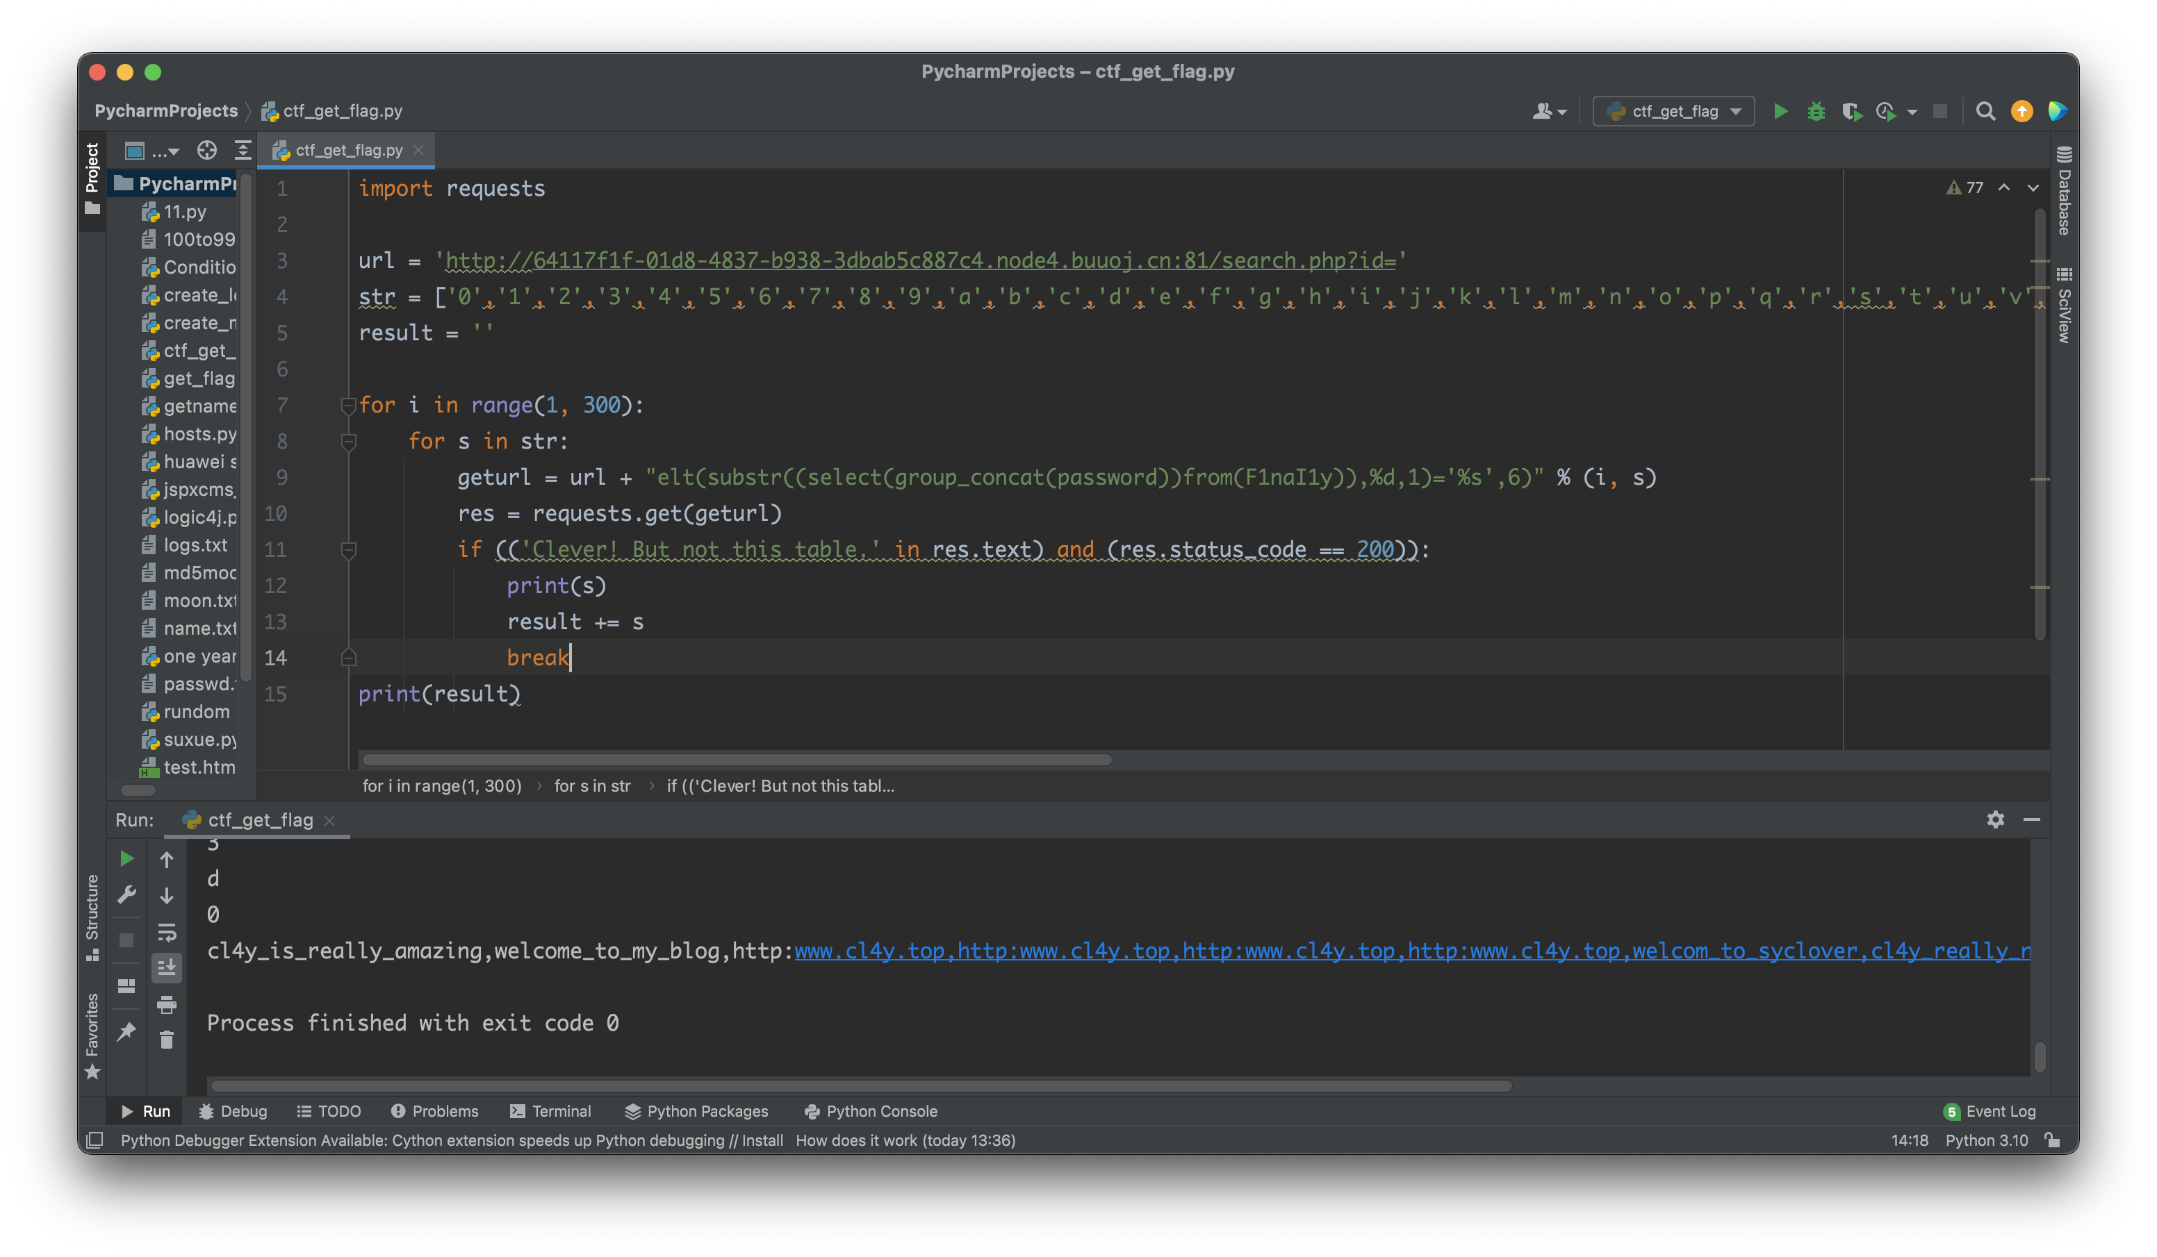
Task: Click the green Run button in toolbar
Action: (x=1780, y=111)
